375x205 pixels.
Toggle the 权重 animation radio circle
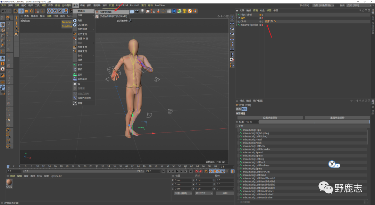coord(237,122)
